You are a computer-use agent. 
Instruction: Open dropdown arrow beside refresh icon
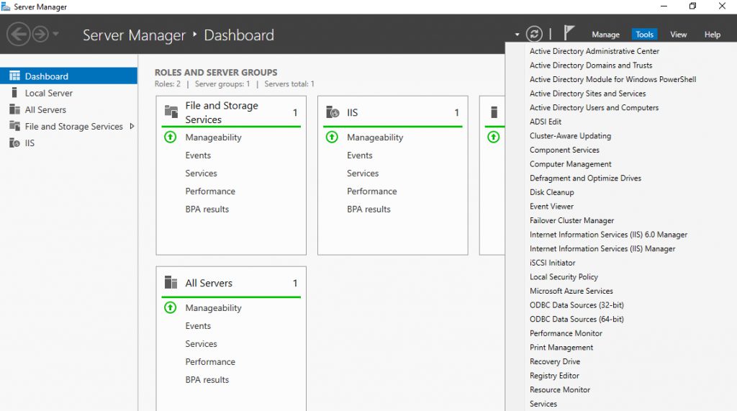point(517,35)
